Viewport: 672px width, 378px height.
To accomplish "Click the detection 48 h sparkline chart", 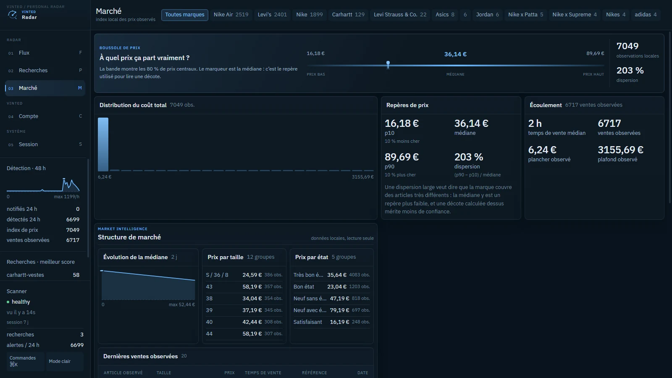I will coord(43,184).
